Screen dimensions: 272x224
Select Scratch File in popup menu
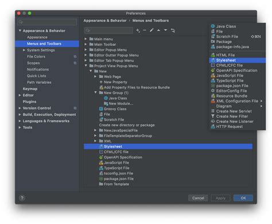pos(237,37)
